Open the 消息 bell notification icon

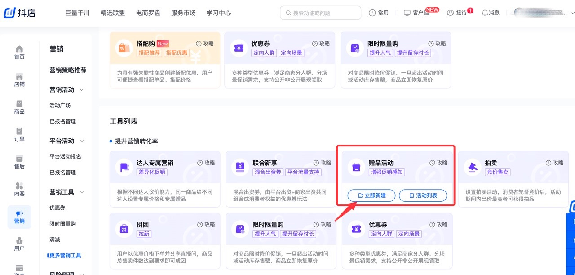point(485,13)
